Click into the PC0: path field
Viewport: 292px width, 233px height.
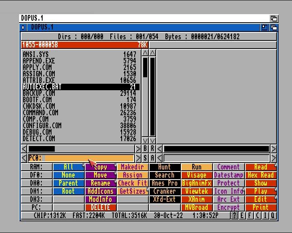81,158
